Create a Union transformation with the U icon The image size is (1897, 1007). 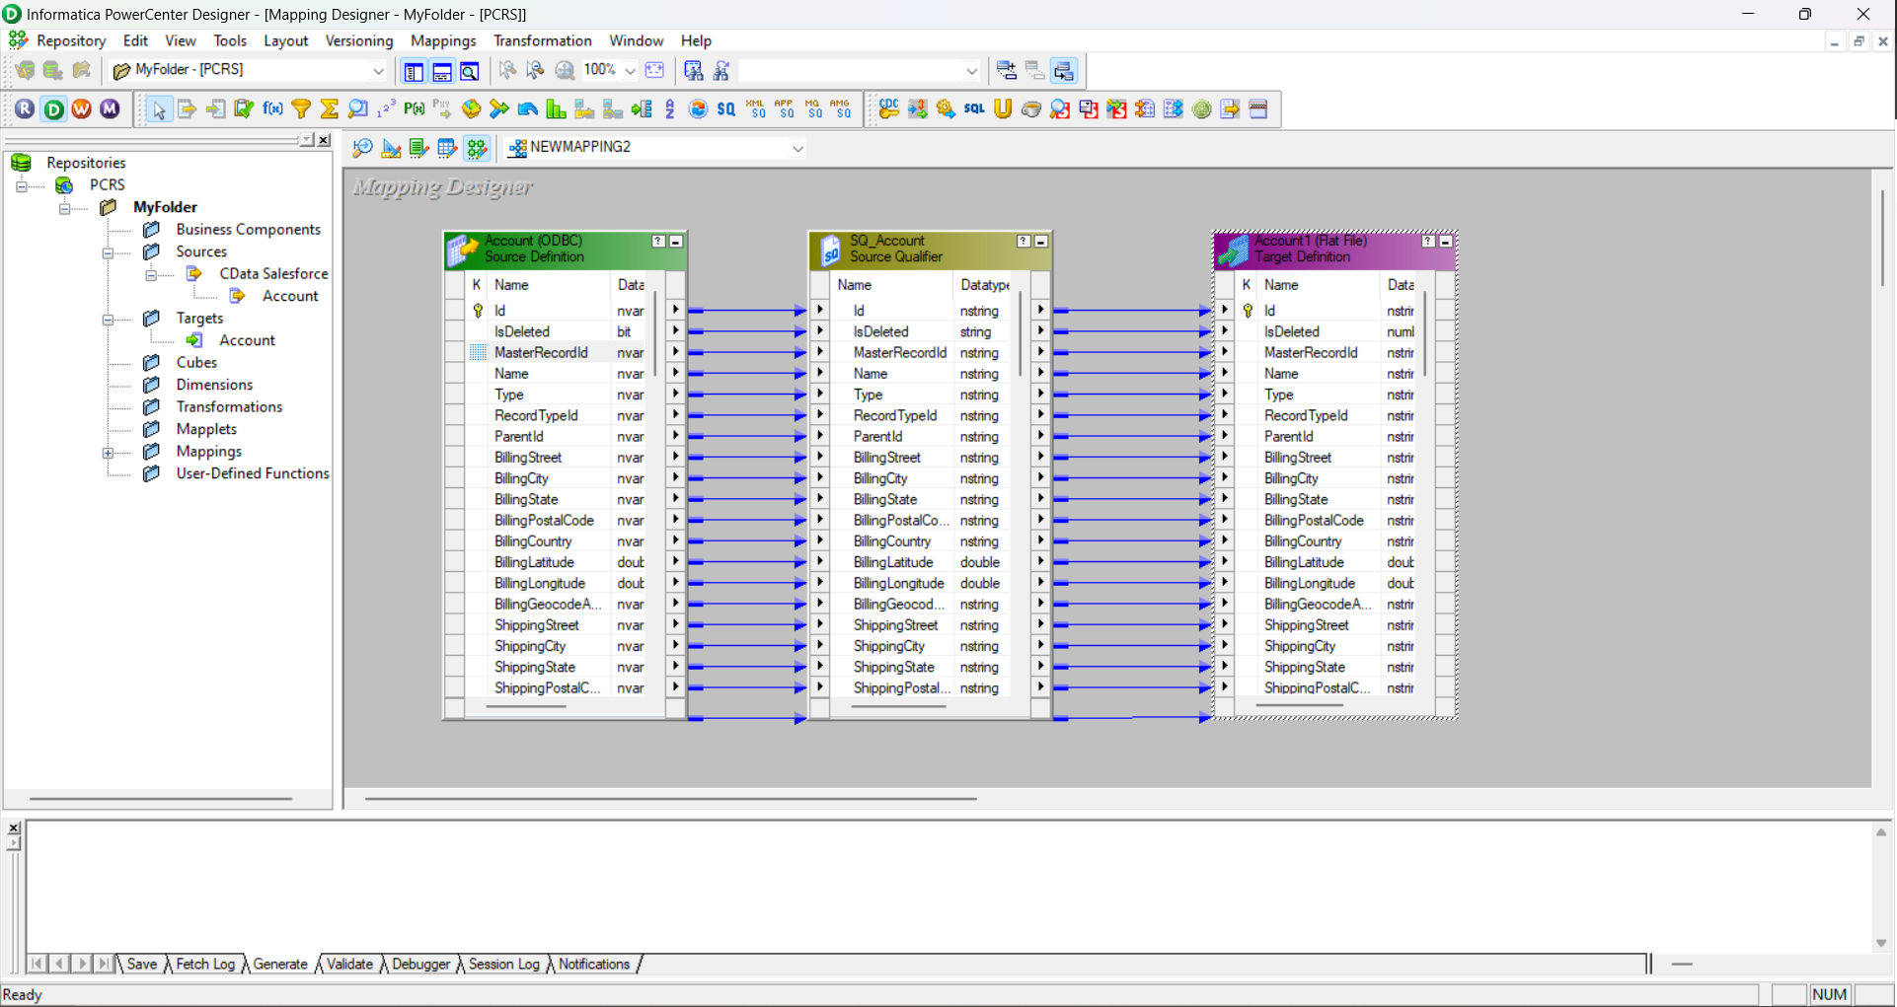(1004, 108)
